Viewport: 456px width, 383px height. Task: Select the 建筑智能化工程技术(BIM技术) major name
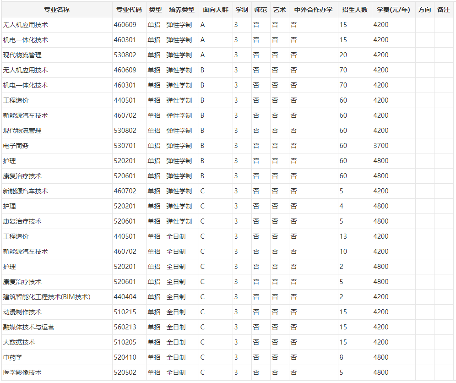click(x=47, y=297)
